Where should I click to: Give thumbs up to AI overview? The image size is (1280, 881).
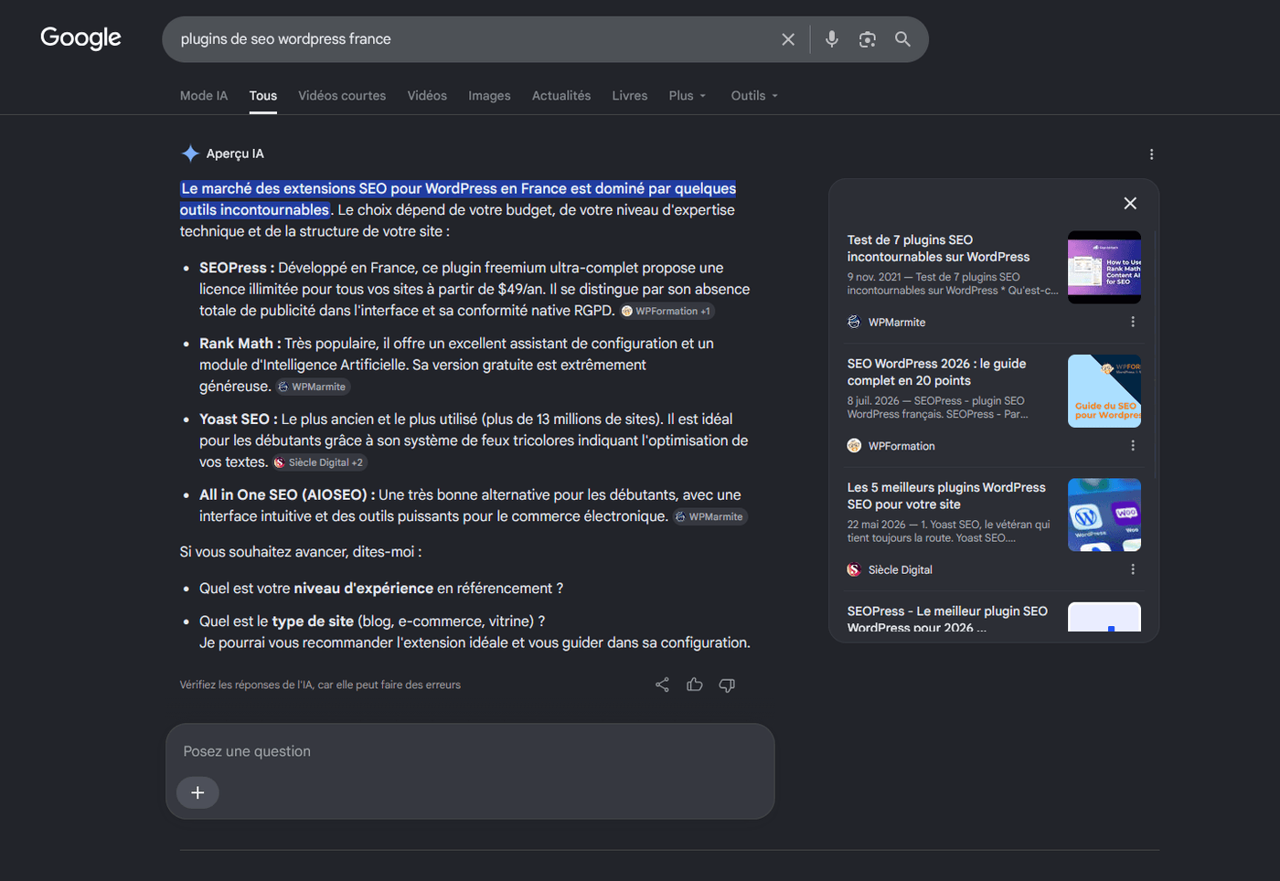pyautogui.click(x=695, y=685)
